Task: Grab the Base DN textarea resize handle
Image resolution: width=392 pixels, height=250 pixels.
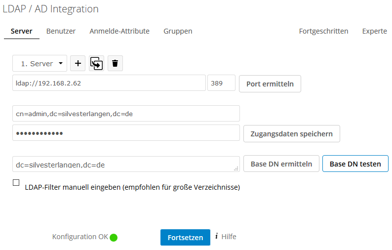Action: tap(236, 168)
